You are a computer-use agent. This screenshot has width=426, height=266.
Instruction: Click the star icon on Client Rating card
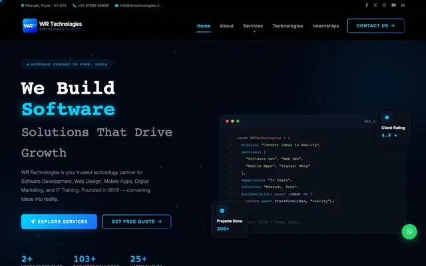(x=387, y=117)
